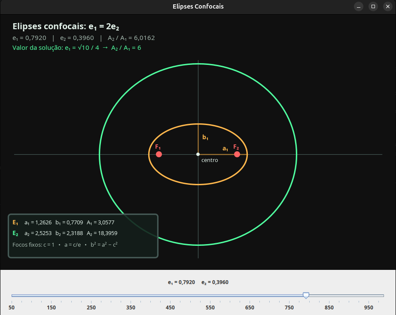
Task: Click the white centro point
Action: pos(198,154)
